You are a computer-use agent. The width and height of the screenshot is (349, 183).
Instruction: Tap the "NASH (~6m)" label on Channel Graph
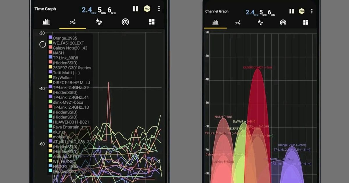coord(223,117)
